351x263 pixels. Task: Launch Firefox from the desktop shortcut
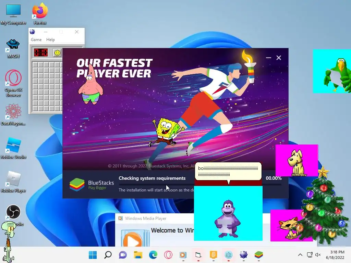[x=40, y=14]
